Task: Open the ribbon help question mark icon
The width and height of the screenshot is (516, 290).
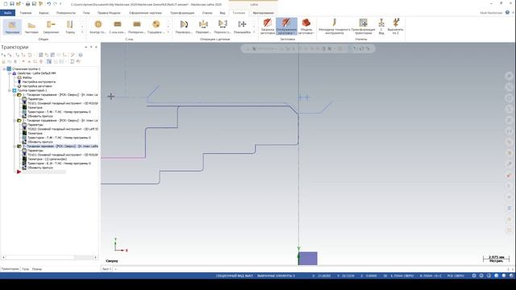Action: [x=507, y=13]
